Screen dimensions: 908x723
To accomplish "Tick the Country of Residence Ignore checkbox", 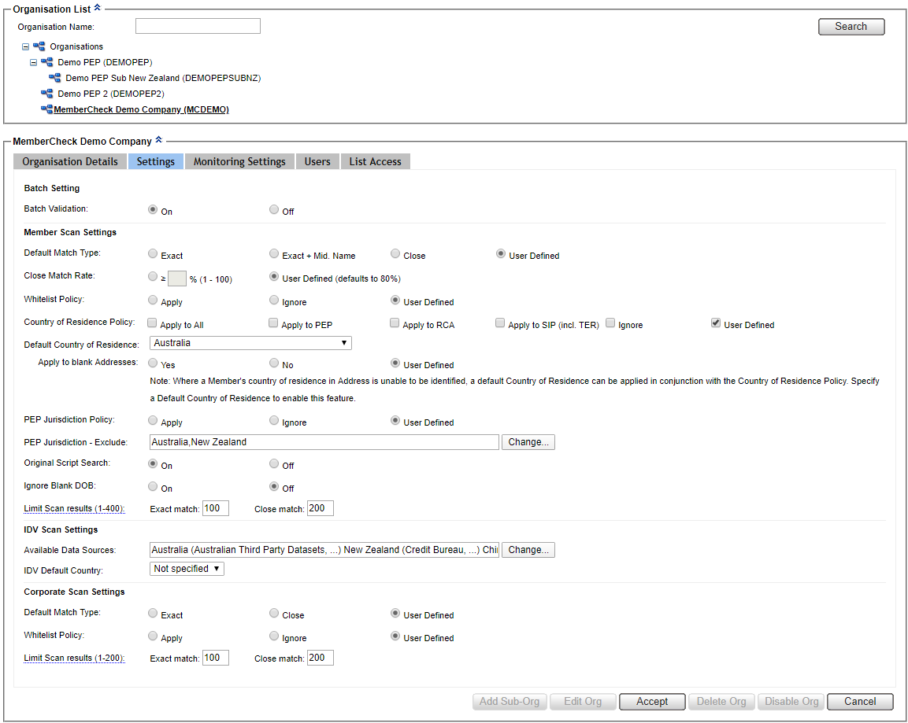I will tap(610, 323).
